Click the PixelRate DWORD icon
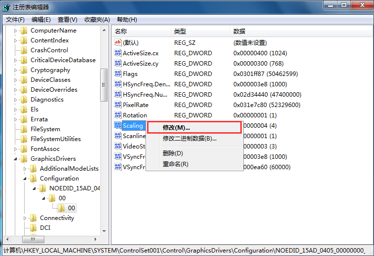The width and height of the screenshot is (374, 256). click(118, 105)
